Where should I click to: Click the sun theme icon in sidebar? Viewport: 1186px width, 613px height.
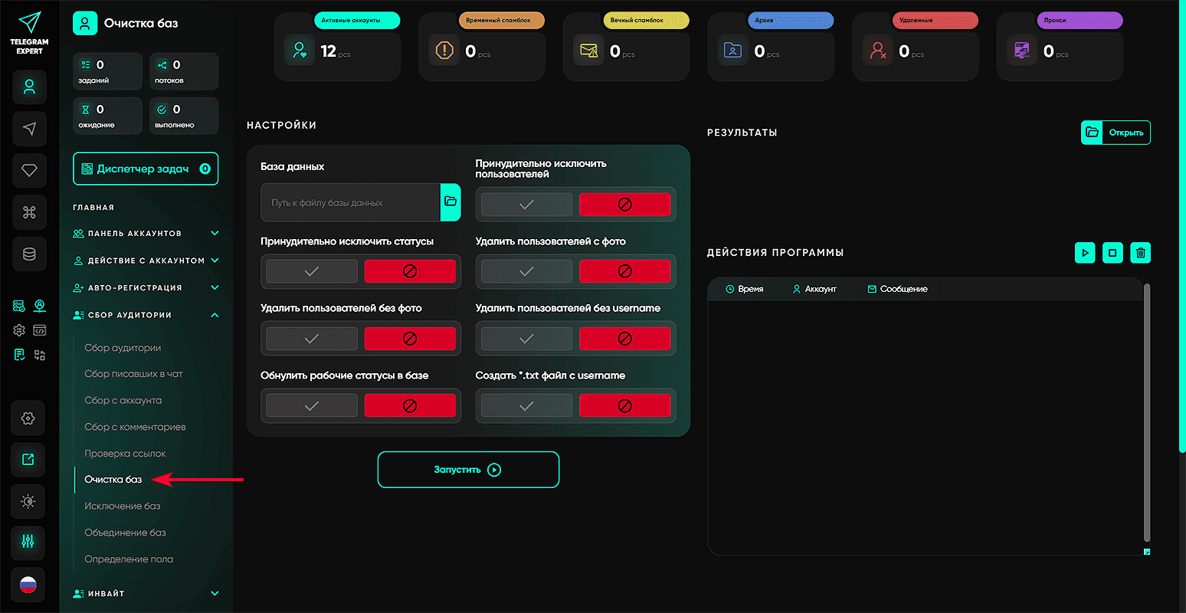[x=28, y=501]
